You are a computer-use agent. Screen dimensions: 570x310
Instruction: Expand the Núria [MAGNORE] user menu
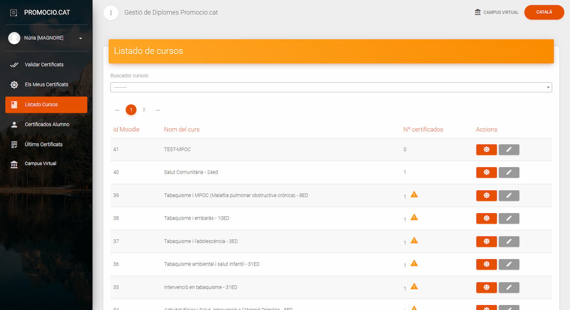(x=80, y=38)
